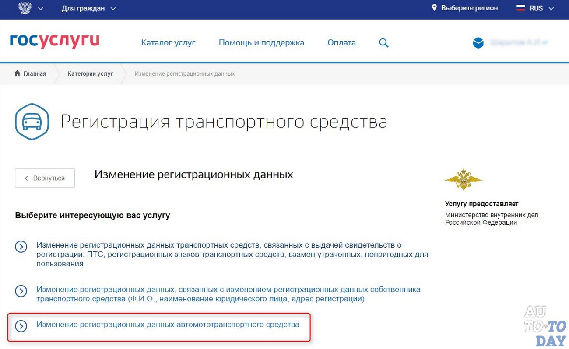Expand the chevron next to the emblem
This screenshot has height=349, width=569.
point(41,9)
